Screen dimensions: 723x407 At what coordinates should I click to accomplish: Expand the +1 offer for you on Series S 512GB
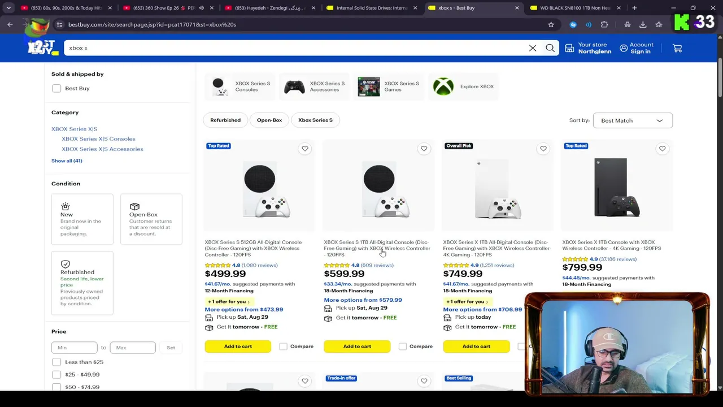tap(229, 301)
